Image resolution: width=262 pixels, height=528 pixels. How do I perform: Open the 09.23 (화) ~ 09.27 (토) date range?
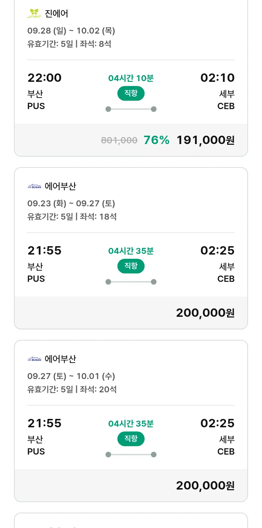tap(71, 204)
